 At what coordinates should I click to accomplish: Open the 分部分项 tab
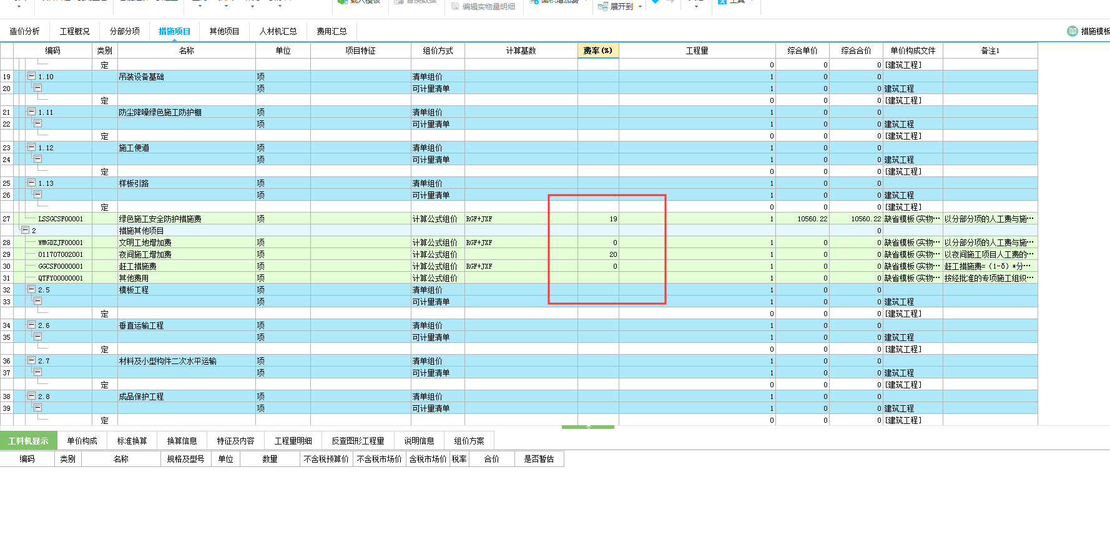[124, 31]
